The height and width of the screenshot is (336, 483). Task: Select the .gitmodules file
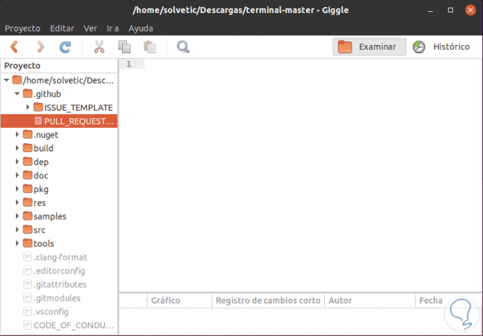point(57,298)
